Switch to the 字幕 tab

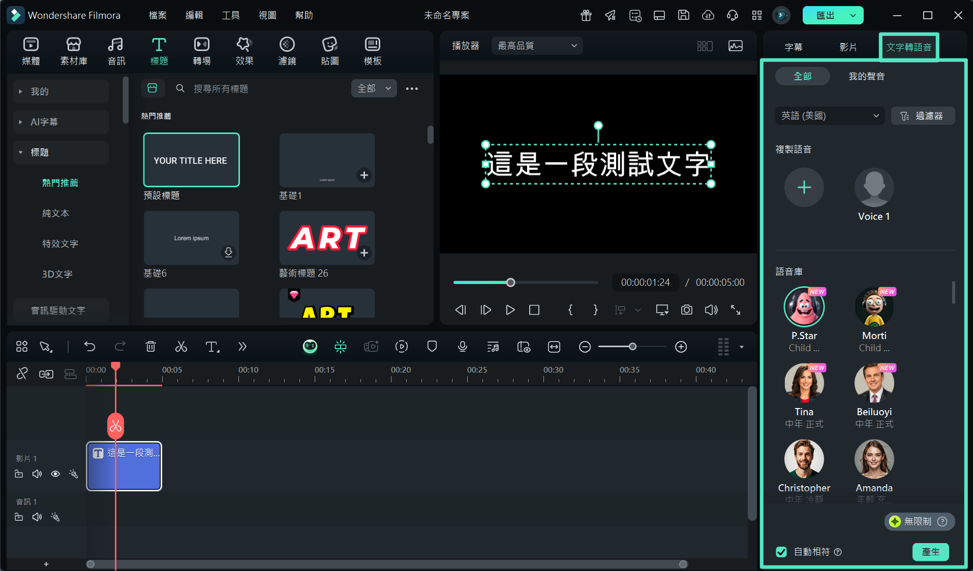[x=794, y=47]
